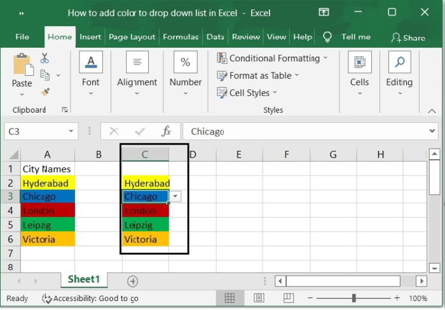Click the Copy icon in Clipboard
The image size is (445, 310).
(x=44, y=75)
